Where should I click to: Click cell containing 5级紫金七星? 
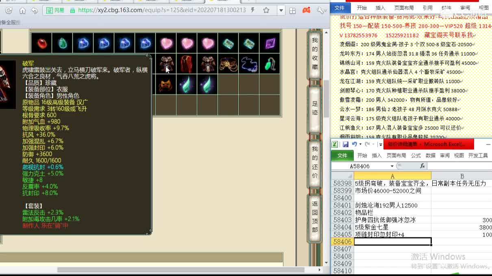(x=392, y=227)
